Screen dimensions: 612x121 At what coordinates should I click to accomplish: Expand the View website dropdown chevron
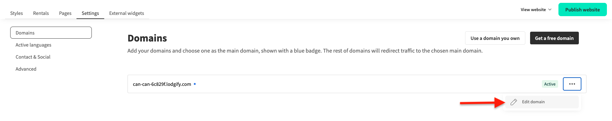(550, 10)
